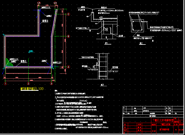
Task: Select grid axis bubble C near the top
Action: coord(69,15)
